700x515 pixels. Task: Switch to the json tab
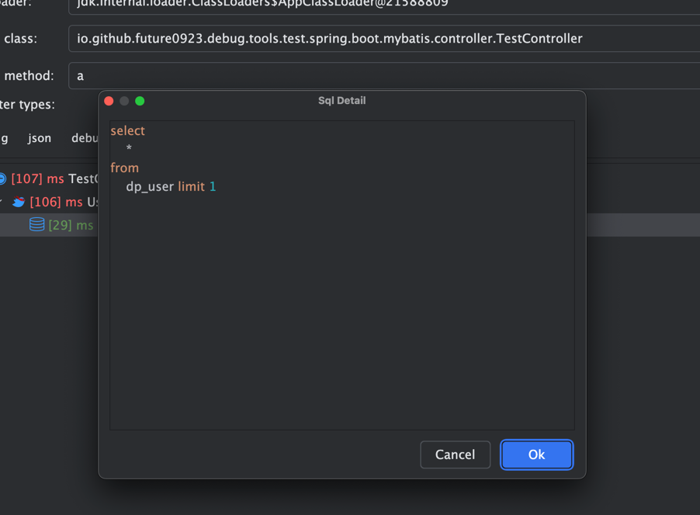[40, 138]
